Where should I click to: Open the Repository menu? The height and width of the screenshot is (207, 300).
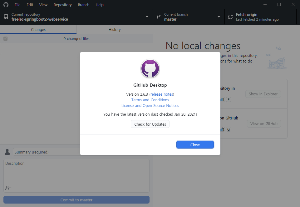point(62,5)
